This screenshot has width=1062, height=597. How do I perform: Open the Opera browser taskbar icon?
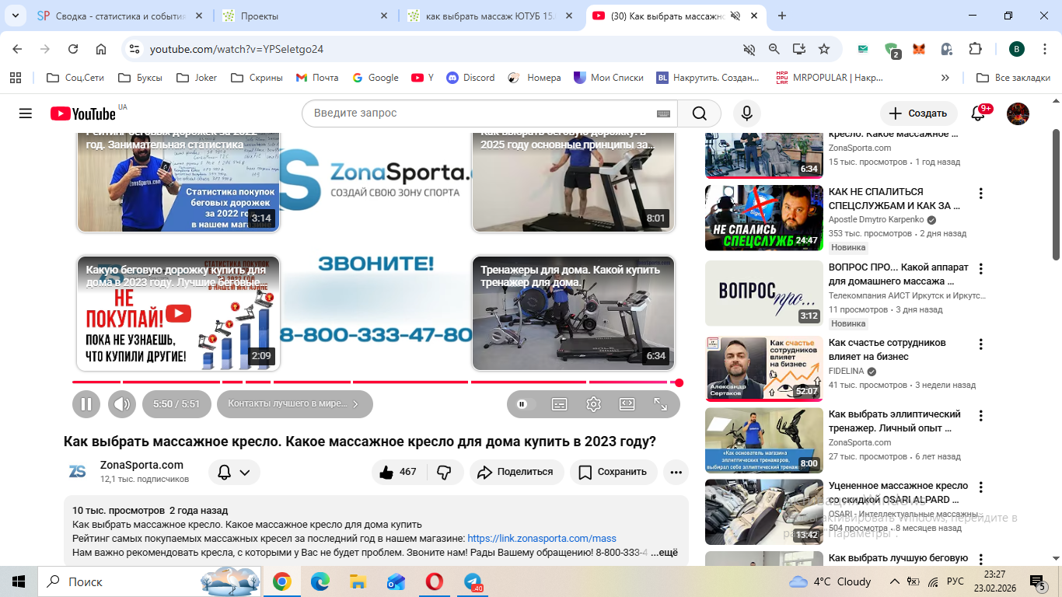[434, 581]
